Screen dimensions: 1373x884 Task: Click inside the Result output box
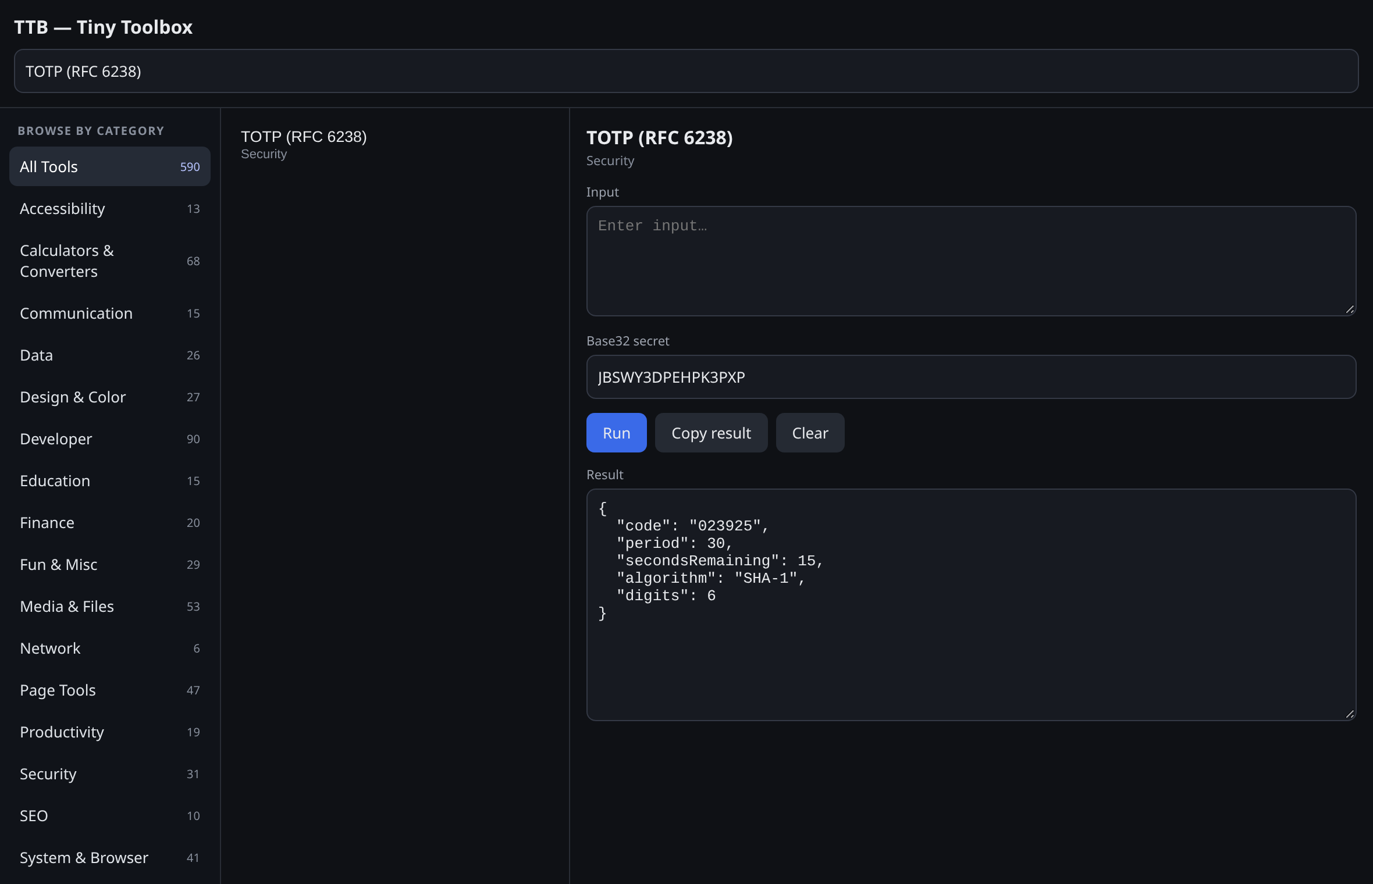(x=971, y=605)
